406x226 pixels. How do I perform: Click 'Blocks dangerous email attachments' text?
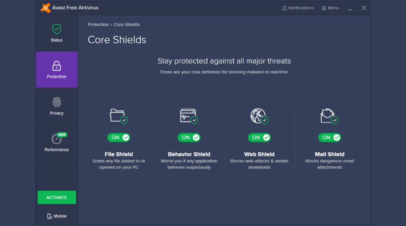330,164
